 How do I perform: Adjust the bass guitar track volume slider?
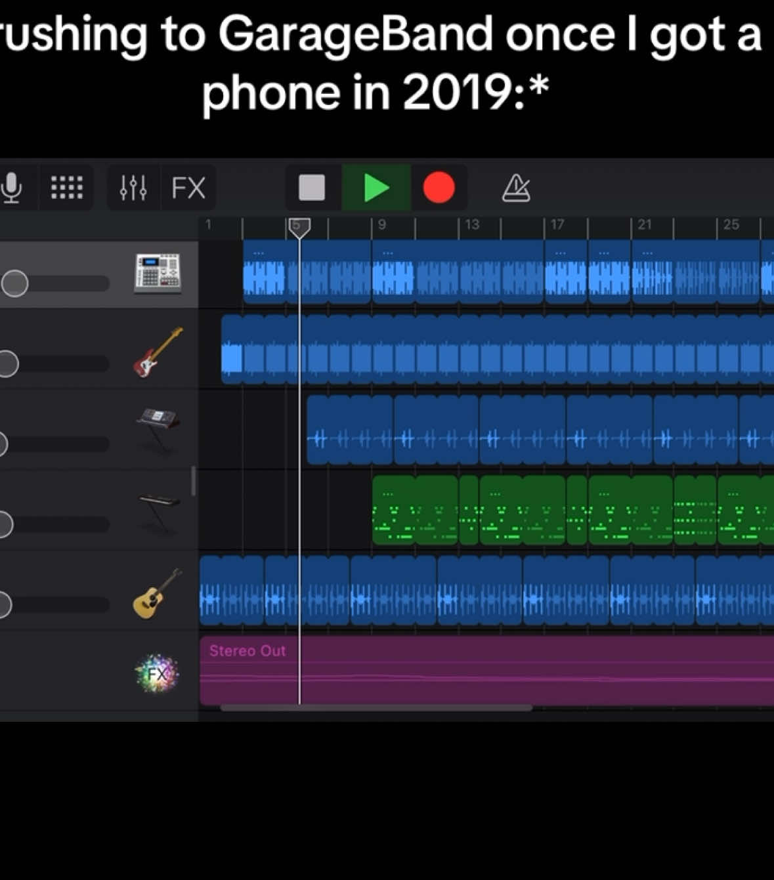(54, 364)
